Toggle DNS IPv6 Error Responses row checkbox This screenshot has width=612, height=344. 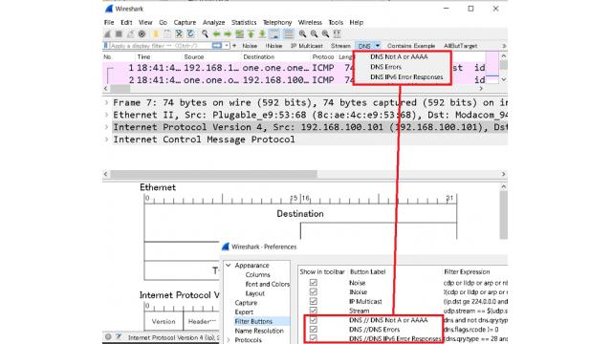pyautogui.click(x=313, y=338)
